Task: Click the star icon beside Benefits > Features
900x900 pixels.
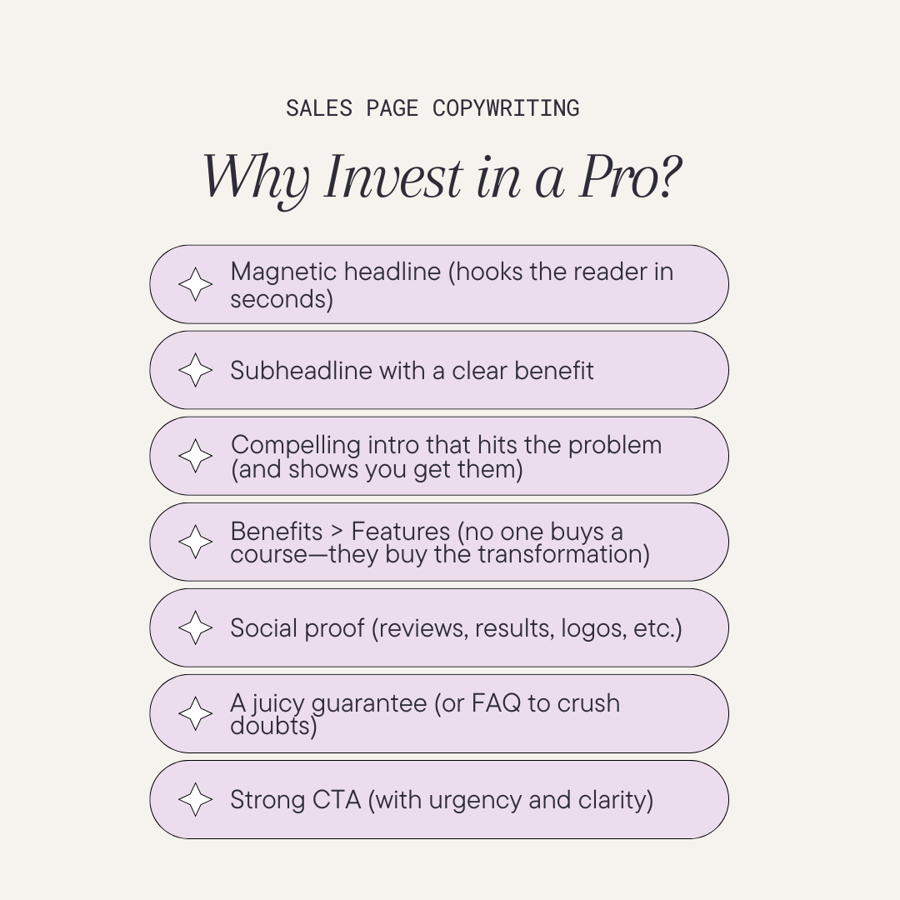Action: (x=195, y=542)
